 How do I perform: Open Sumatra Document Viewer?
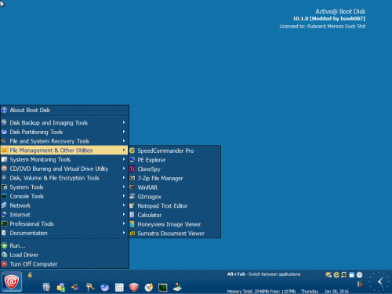click(174, 234)
